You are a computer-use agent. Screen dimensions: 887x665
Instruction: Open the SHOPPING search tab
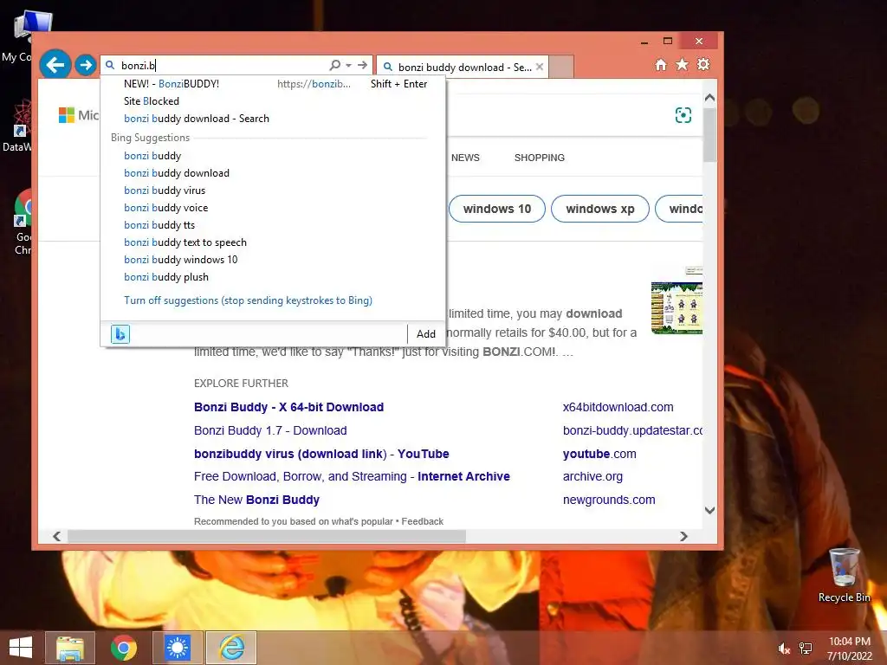pos(539,158)
